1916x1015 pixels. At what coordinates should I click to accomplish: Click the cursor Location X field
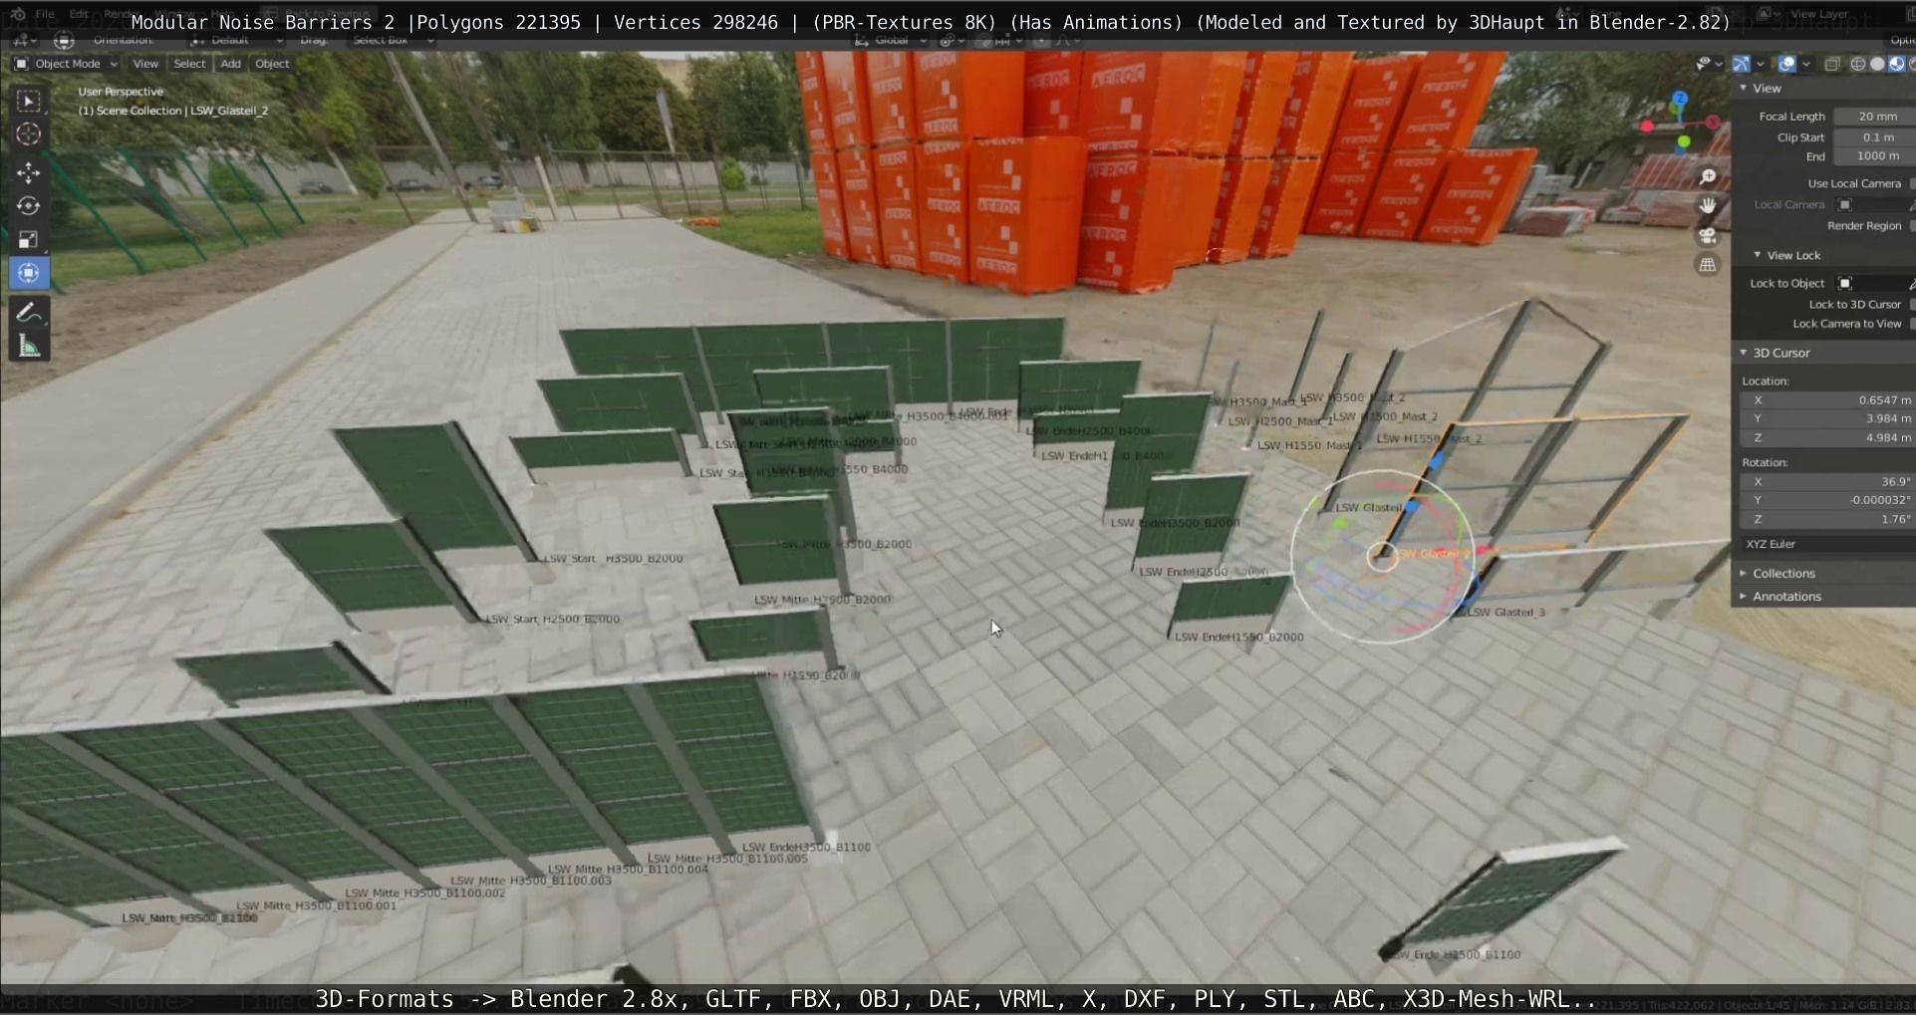[1826, 400]
